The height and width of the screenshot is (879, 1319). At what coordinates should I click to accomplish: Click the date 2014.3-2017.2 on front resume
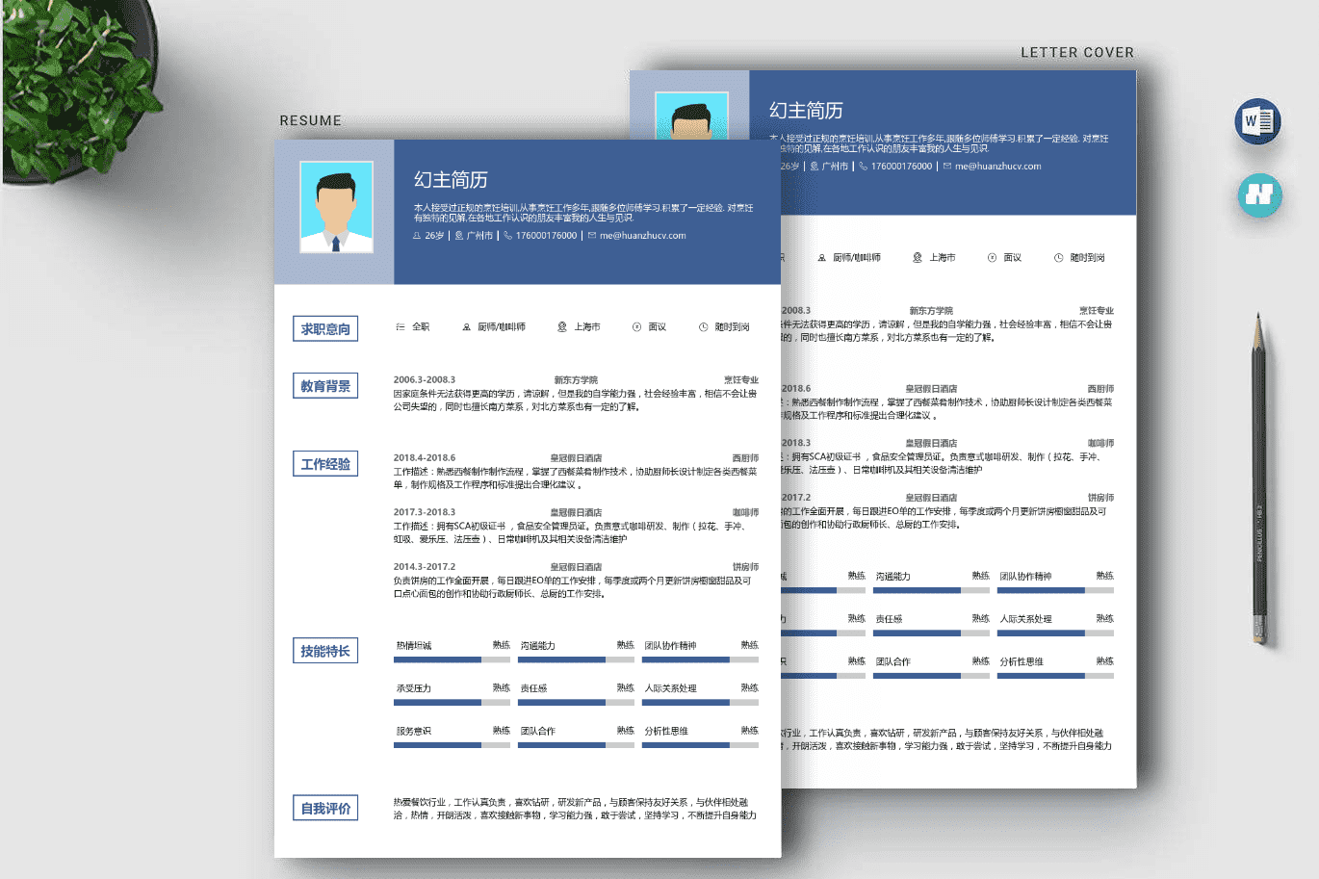(x=425, y=567)
